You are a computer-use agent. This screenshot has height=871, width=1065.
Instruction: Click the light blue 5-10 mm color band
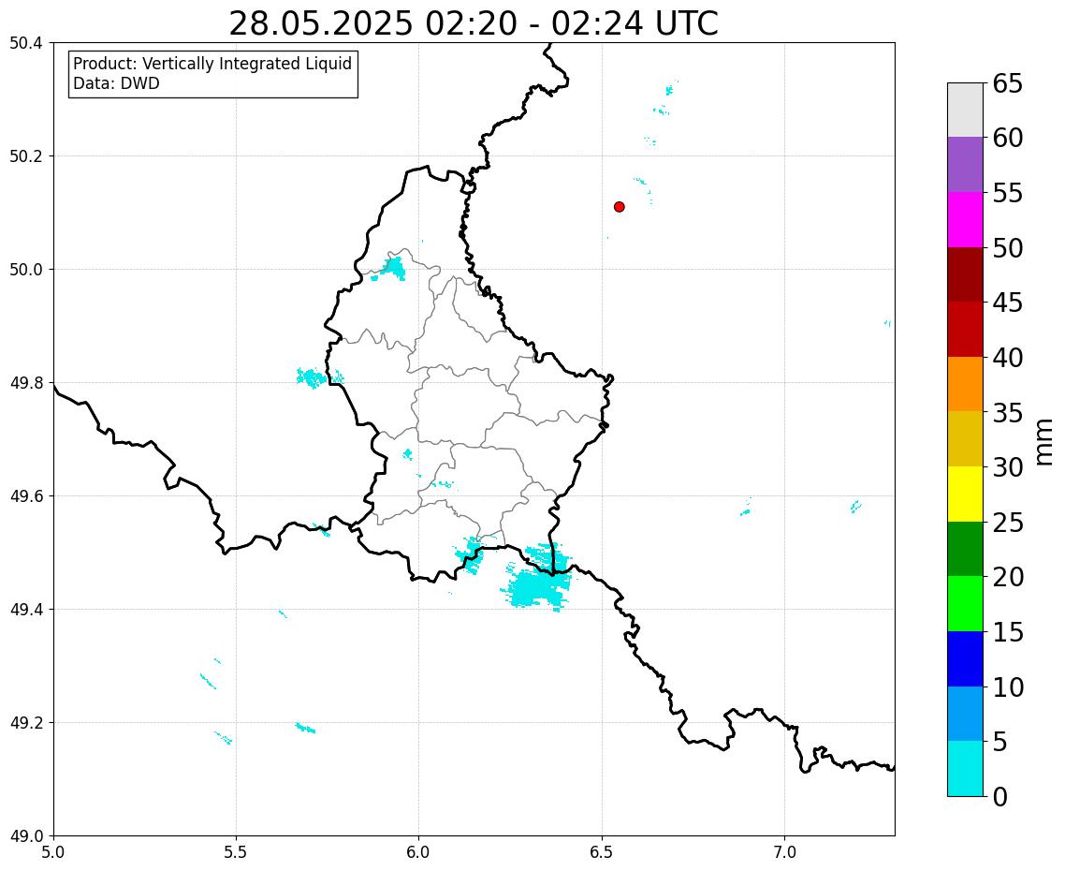pyautogui.click(x=965, y=714)
